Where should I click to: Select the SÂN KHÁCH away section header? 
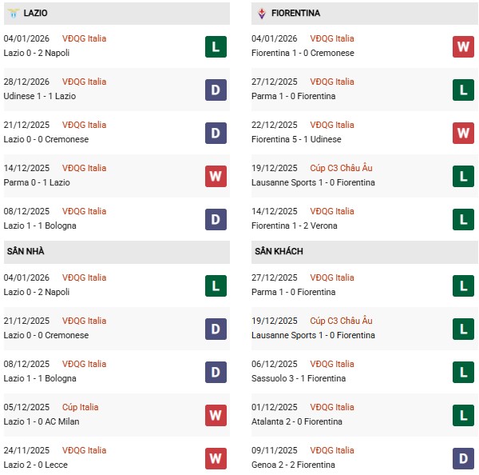click(279, 251)
